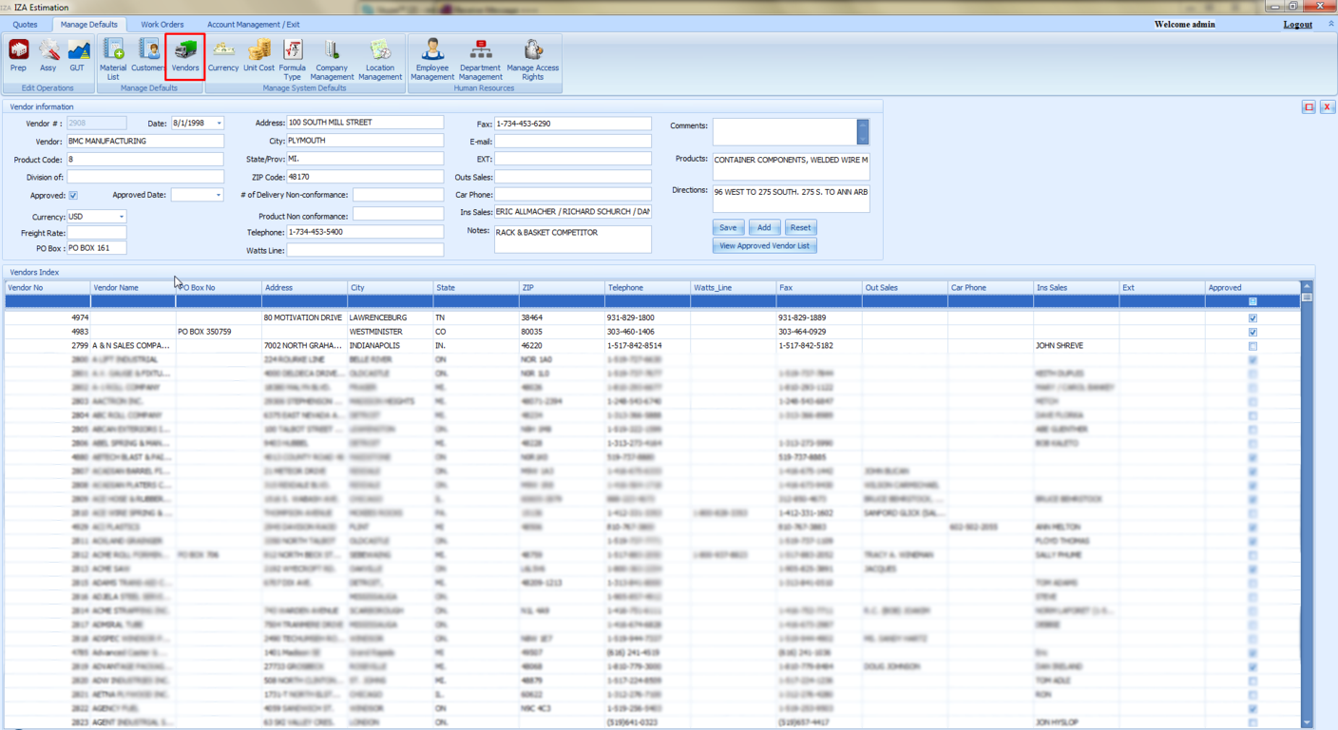Expand the Date picker dropdown
Image resolution: width=1338 pixels, height=730 pixels.
[219, 124]
